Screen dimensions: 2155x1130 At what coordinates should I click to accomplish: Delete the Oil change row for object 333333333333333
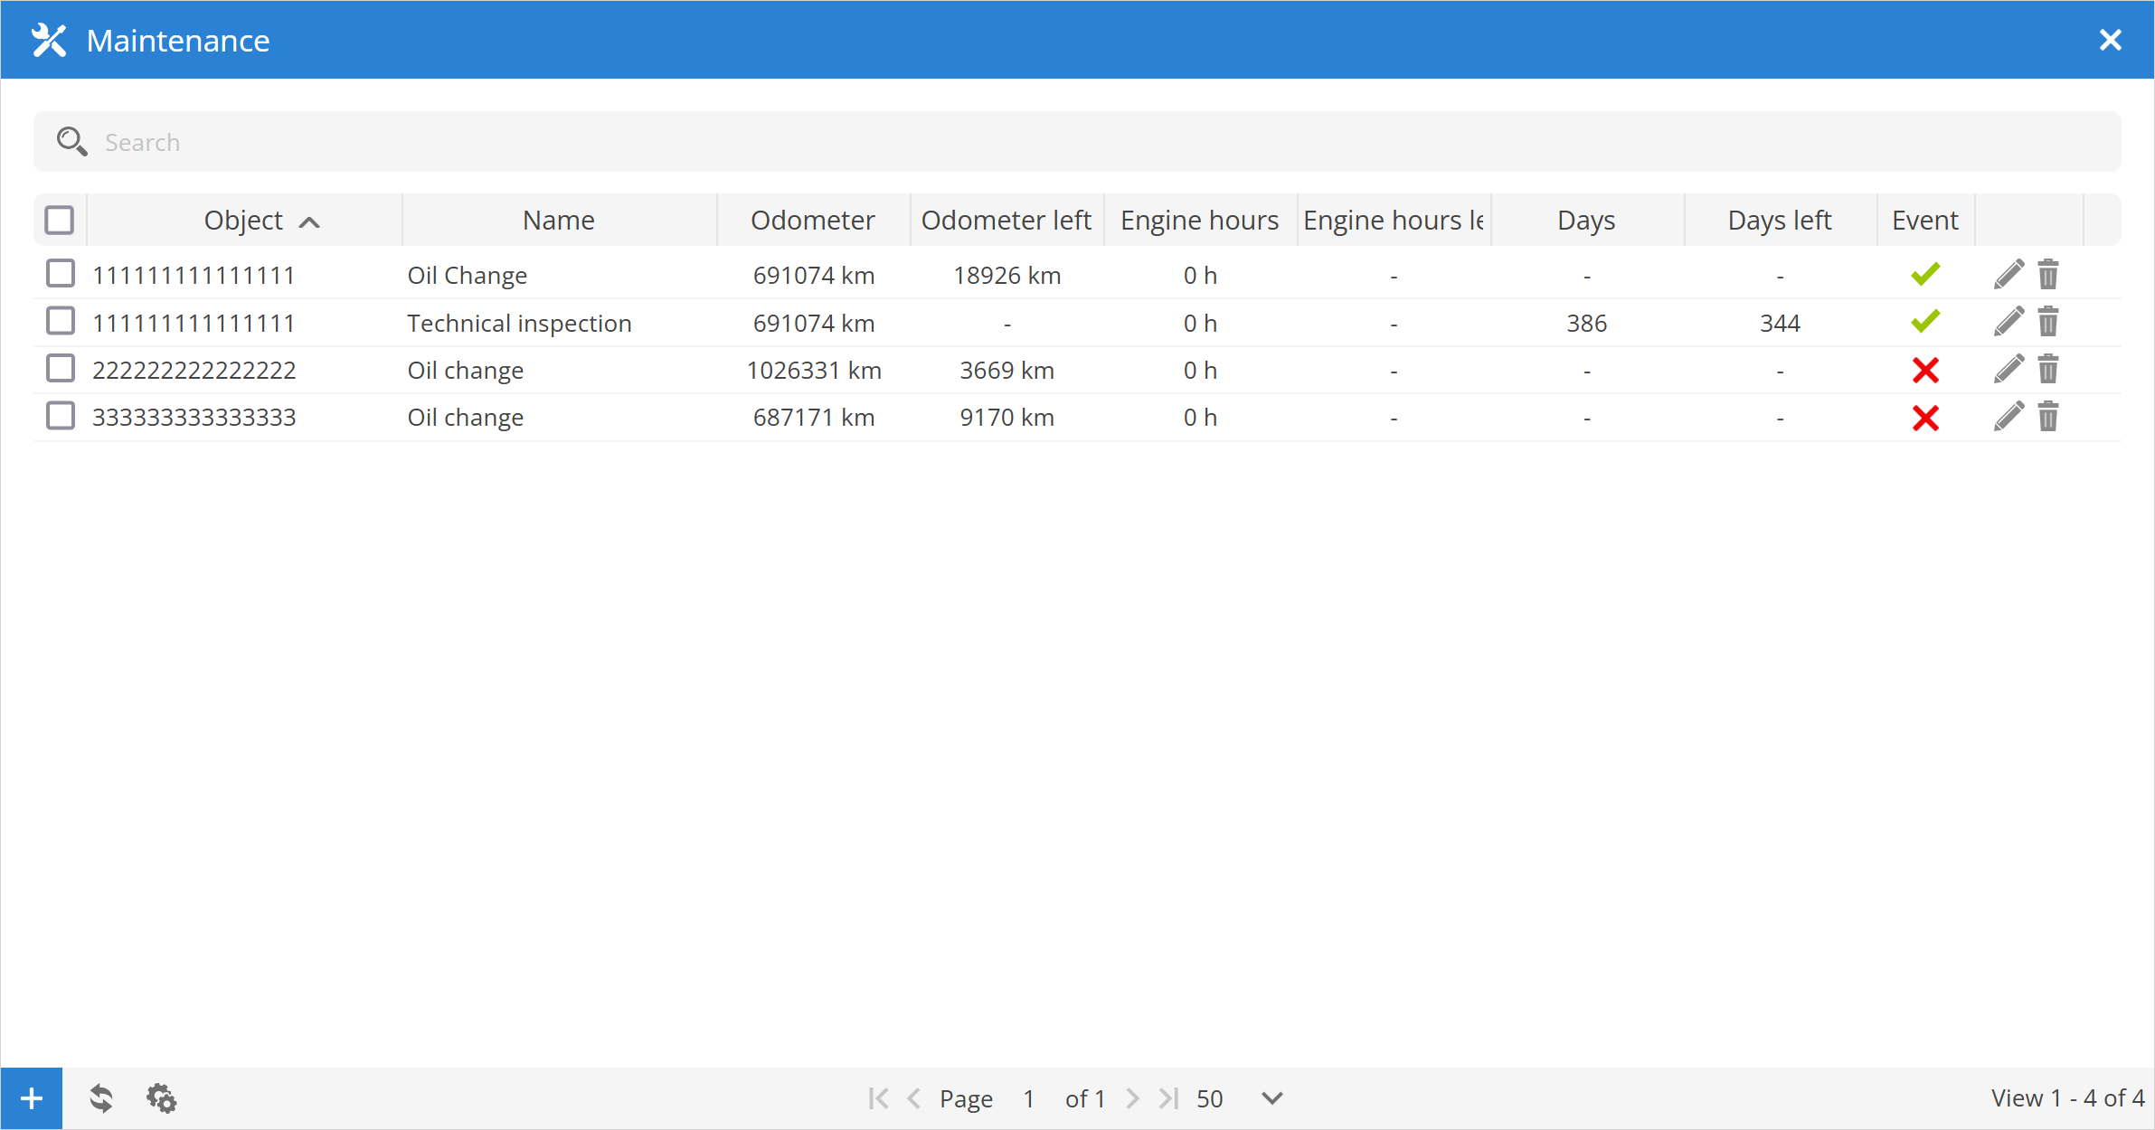(2048, 417)
